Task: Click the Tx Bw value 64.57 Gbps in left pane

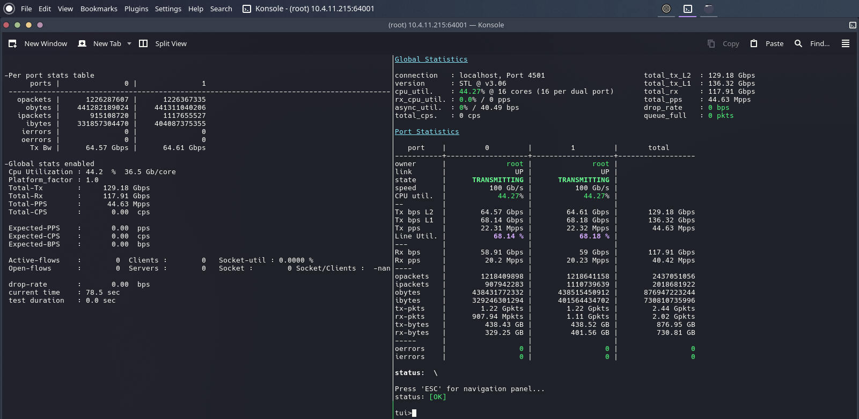Action: click(x=107, y=148)
